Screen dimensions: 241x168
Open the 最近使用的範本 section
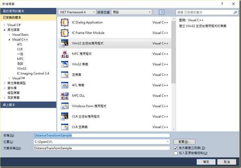point(28,11)
